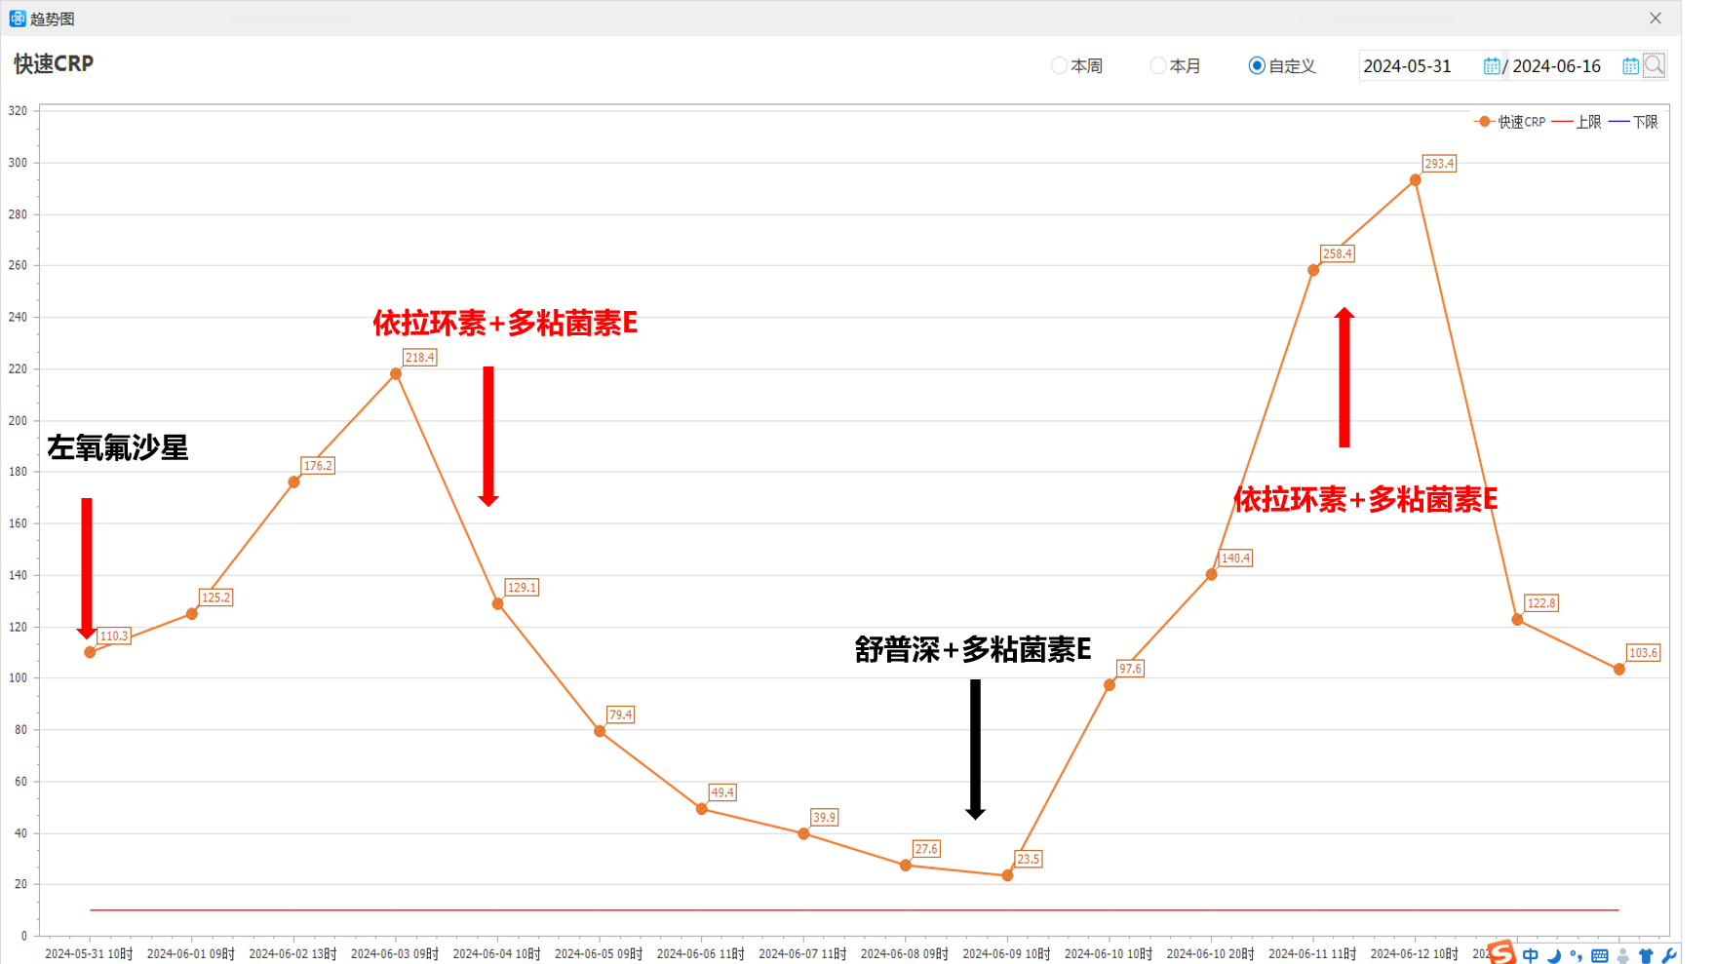Select the 自定义 radio option
Viewport: 1714px width, 964px height.
point(1257,66)
